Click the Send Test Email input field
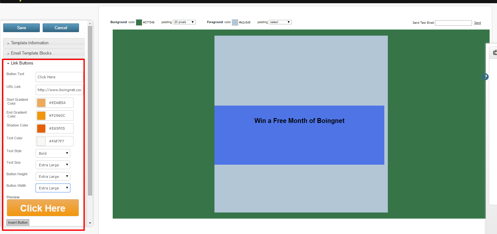497x234 pixels. click(x=453, y=23)
